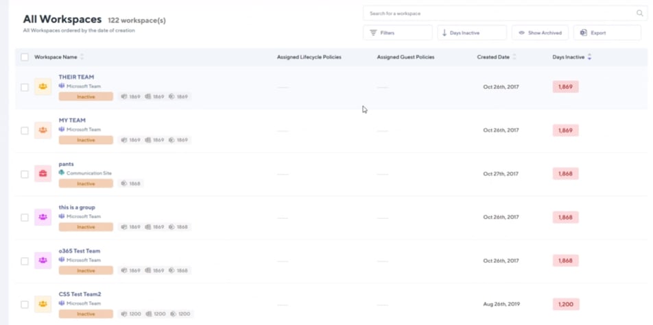Click the o365 Test Team purple icon

(x=43, y=260)
